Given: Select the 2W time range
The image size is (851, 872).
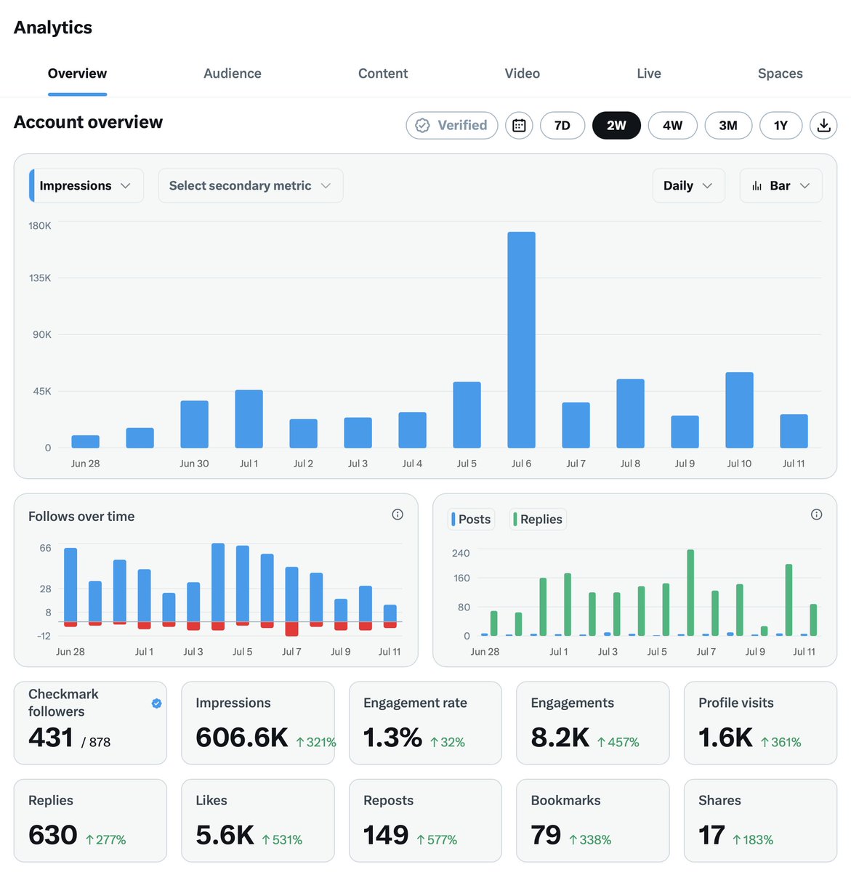Looking at the screenshot, I should [x=616, y=125].
